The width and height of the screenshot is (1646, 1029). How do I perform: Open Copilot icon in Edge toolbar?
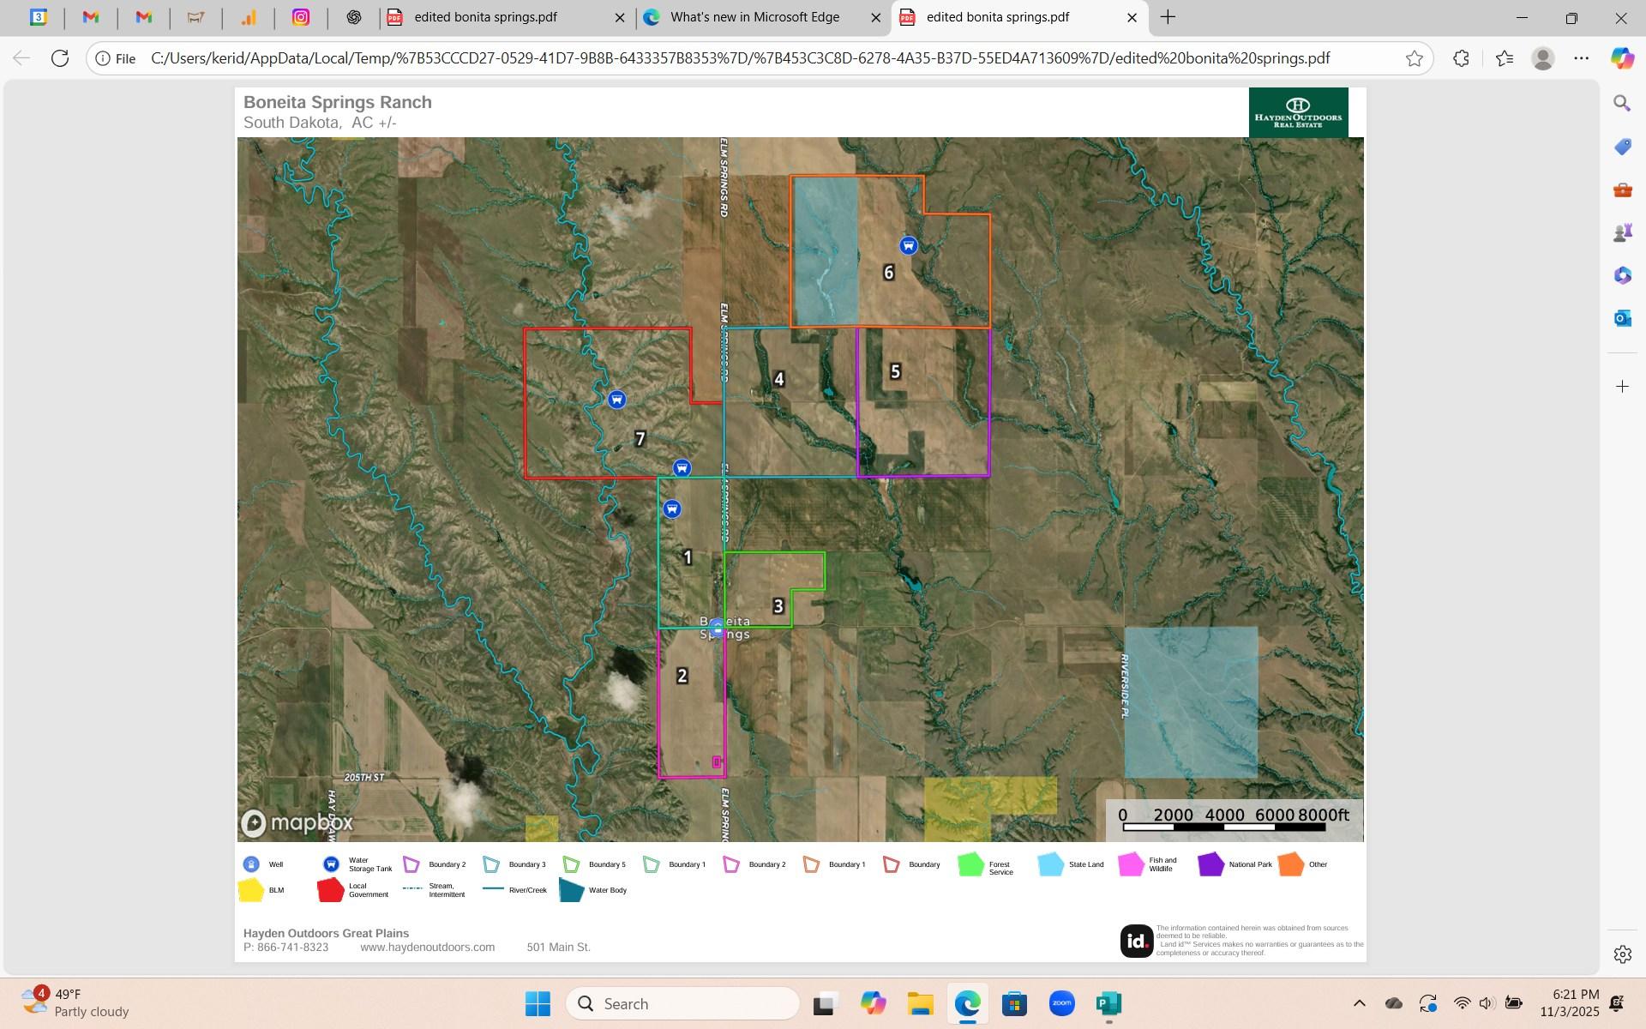click(x=1622, y=58)
